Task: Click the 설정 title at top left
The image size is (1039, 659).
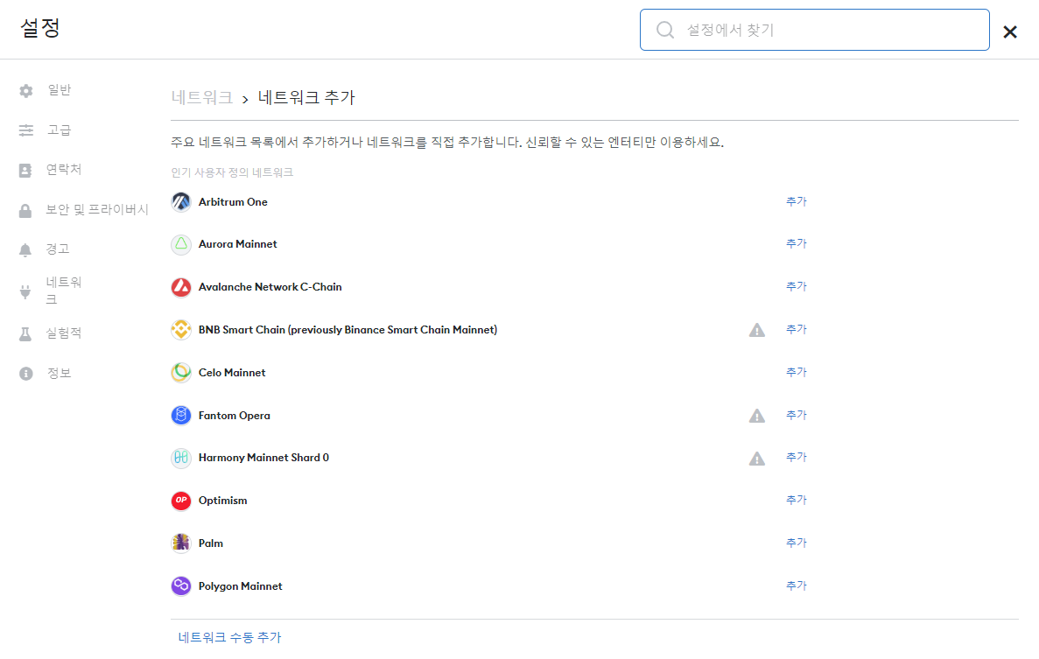Action: (x=39, y=28)
